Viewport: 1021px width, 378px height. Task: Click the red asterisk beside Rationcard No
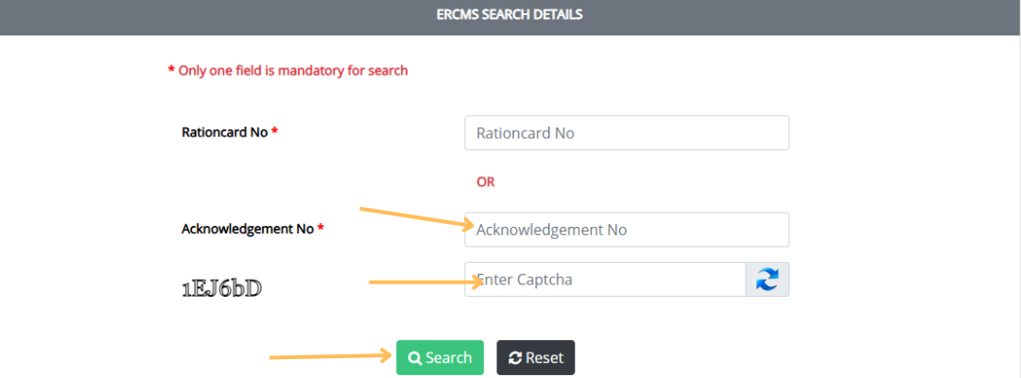[x=274, y=132]
